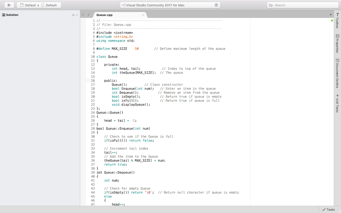Auto-hide the Solution pad with dock toggle
Screen dimensions: 341x213
[73, 15]
